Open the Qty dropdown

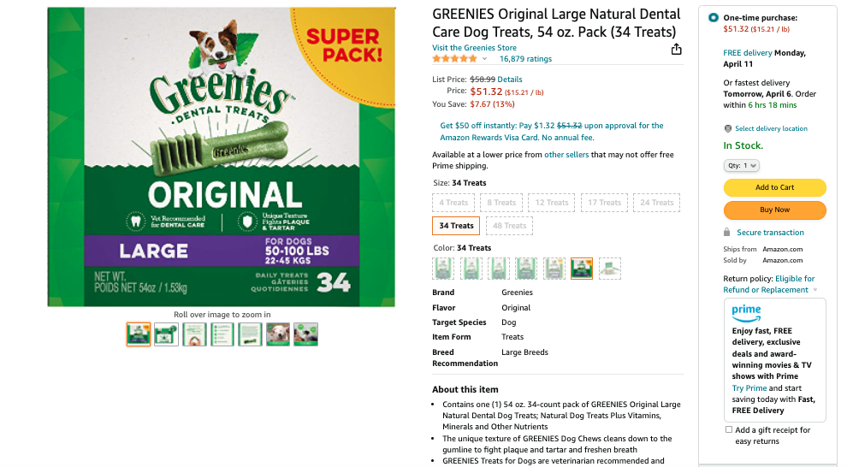(742, 165)
